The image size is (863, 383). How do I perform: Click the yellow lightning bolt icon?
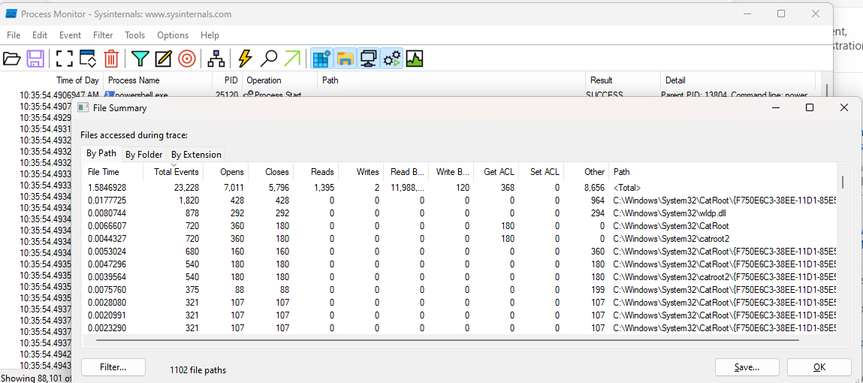[245, 59]
